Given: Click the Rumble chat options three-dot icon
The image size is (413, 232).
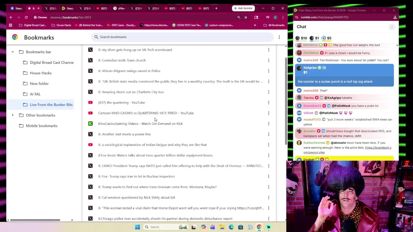Looking at the screenshot, I should pyautogui.click(x=392, y=27).
